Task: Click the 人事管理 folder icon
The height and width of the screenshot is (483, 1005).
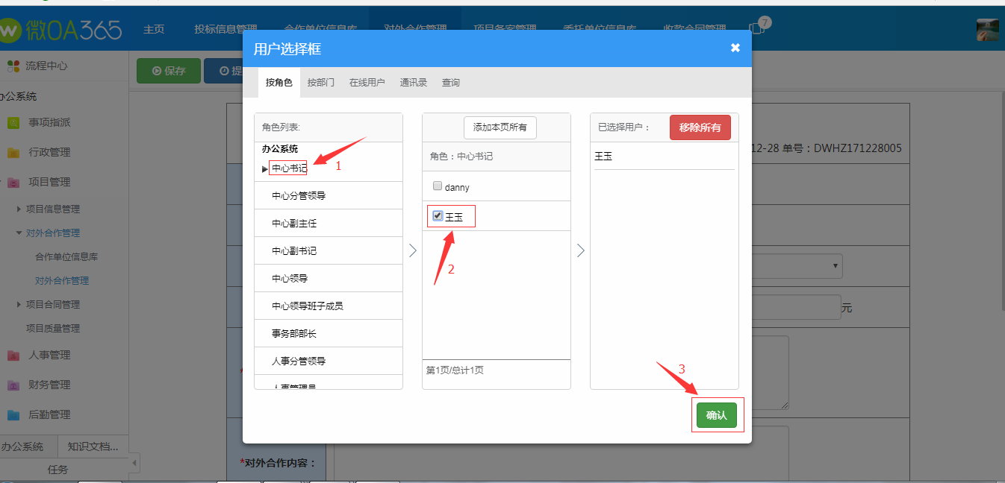Action: click(13, 356)
